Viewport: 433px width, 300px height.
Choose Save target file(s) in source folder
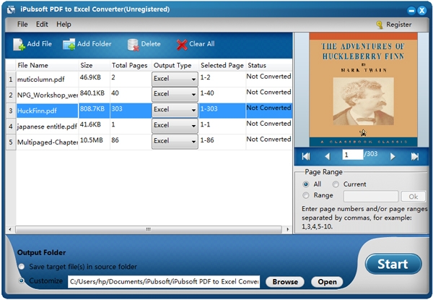22,267
